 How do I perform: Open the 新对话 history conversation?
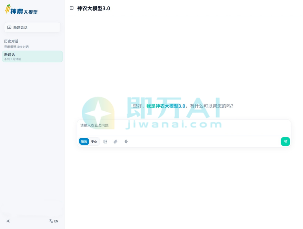tap(32, 56)
